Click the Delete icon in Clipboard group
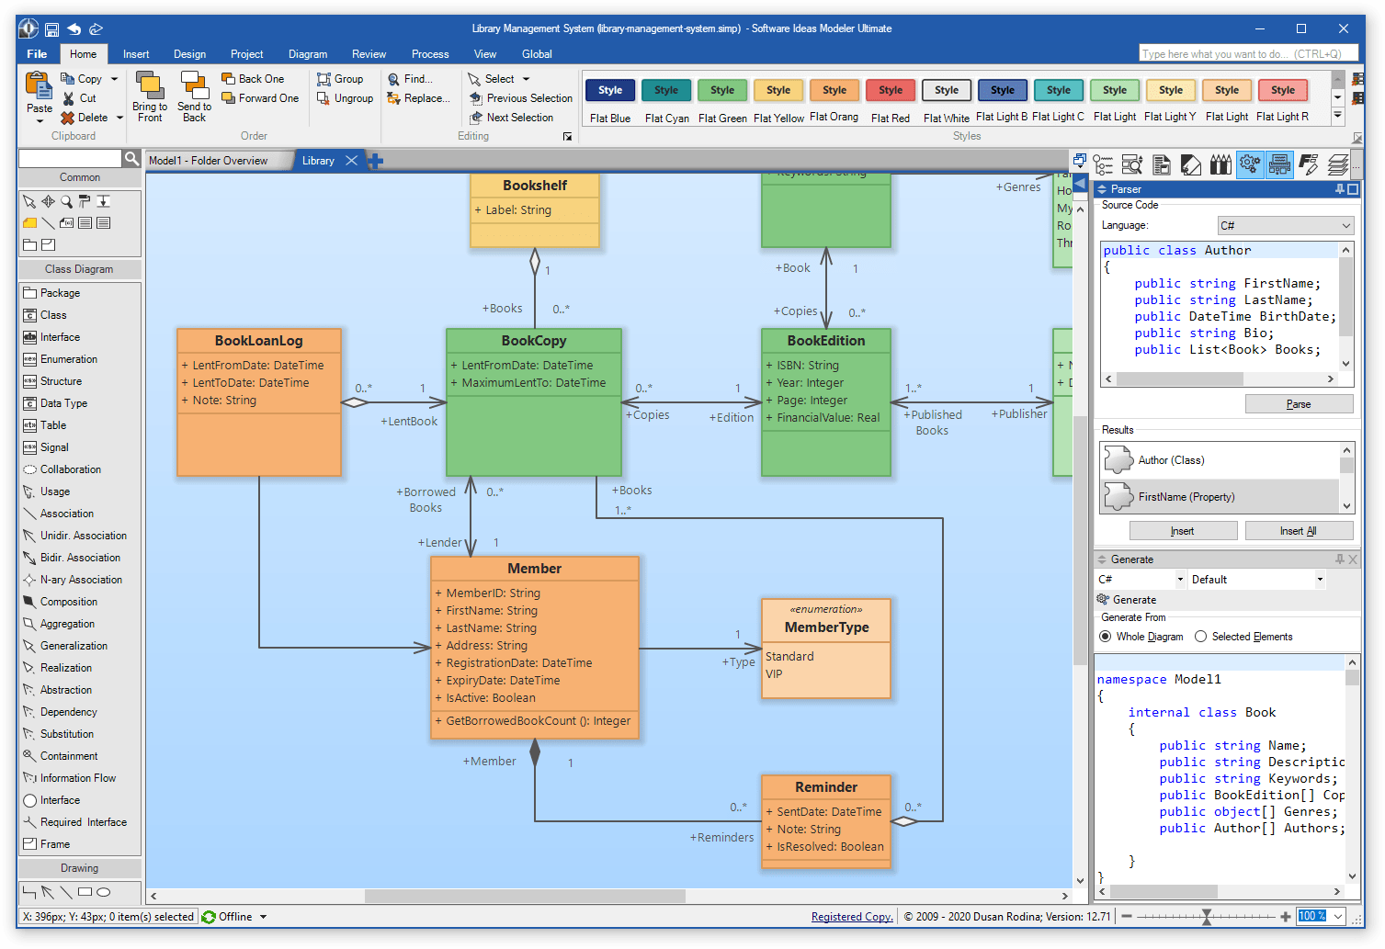This screenshot has width=1385, height=949. (68, 118)
